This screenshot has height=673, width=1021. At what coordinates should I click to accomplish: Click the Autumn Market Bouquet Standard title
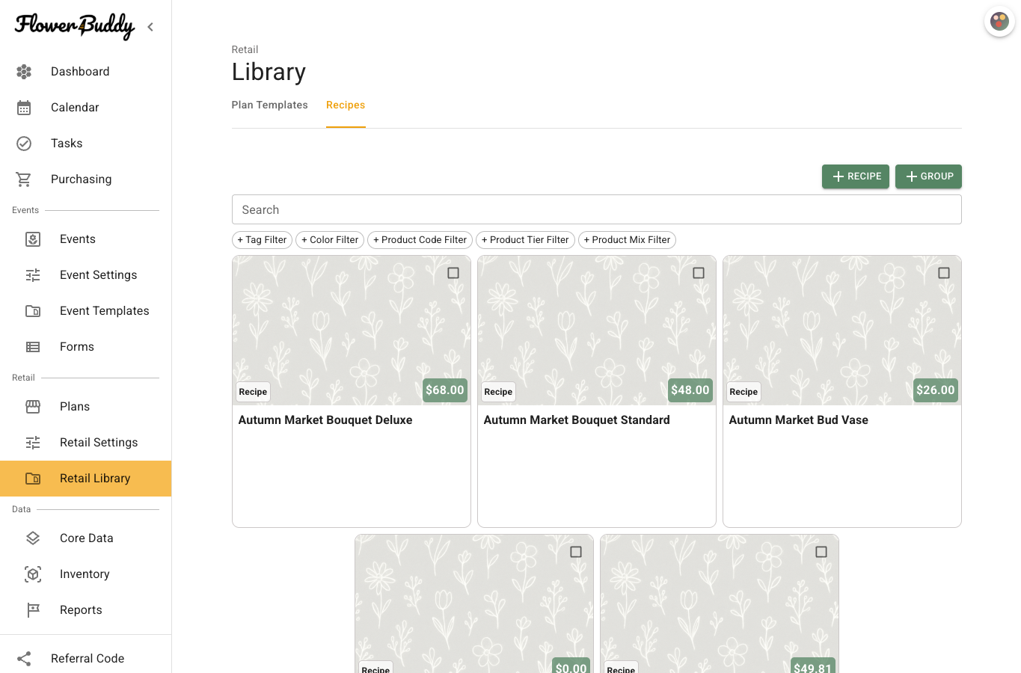[x=577, y=420]
